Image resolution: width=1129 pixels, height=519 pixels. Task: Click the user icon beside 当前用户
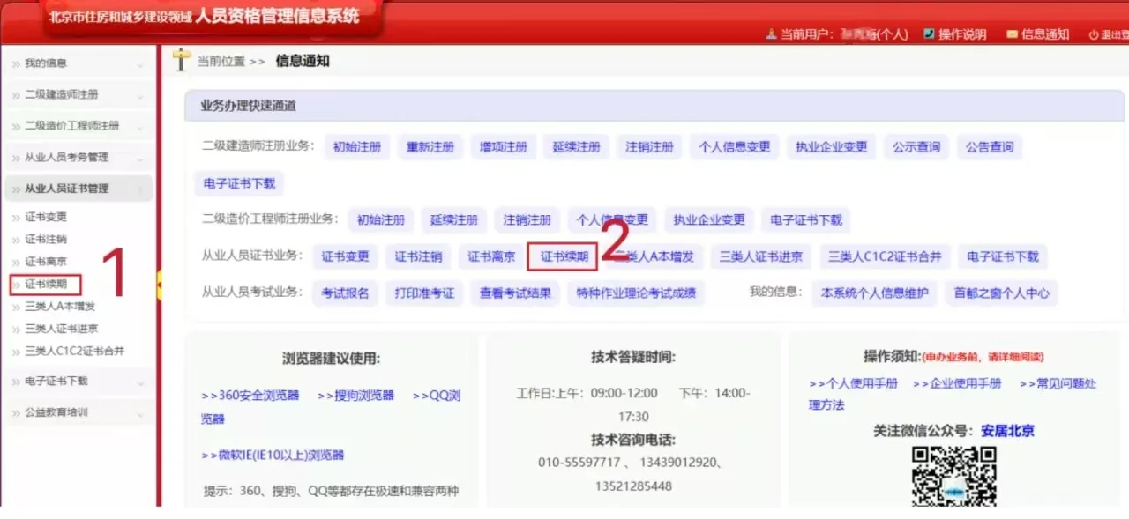pyautogui.click(x=771, y=35)
